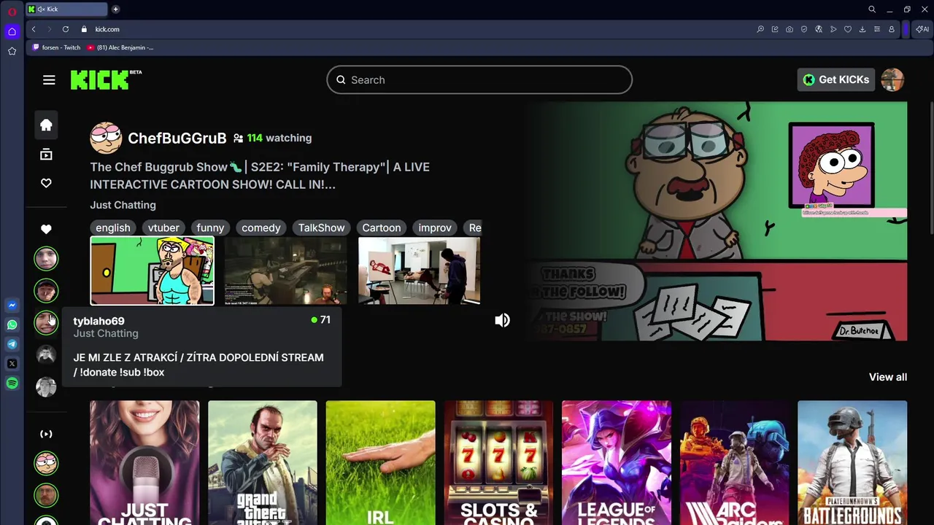Click the filled heart followed-channels icon
The image size is (934, 525).
click(x=46, y=229)
